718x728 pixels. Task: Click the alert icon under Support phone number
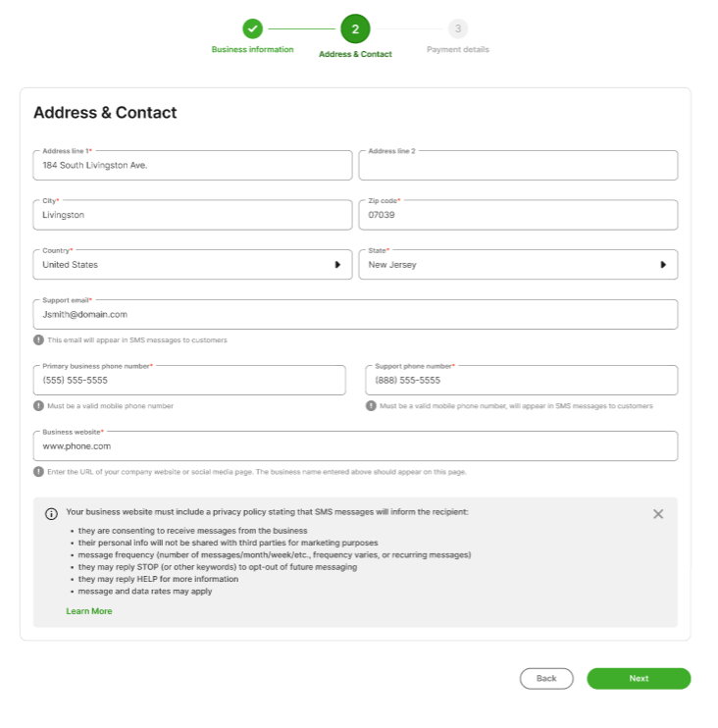[371, 406]
